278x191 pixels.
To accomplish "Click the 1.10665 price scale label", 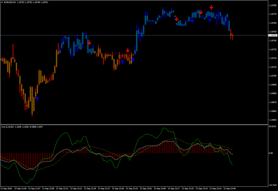I will (x=273, y=111).
